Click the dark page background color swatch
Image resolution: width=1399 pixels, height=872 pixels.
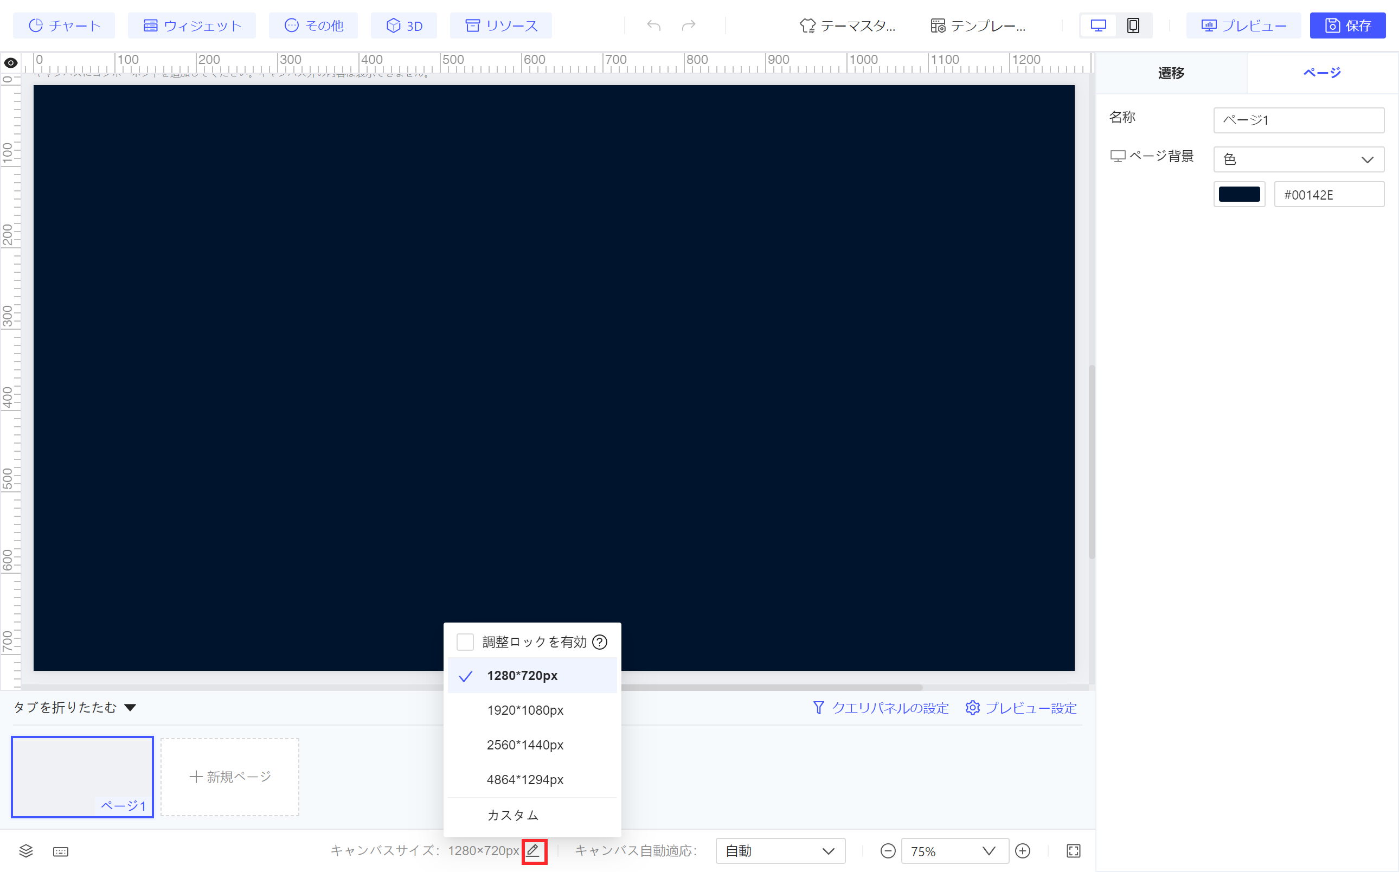(1239, 194)
